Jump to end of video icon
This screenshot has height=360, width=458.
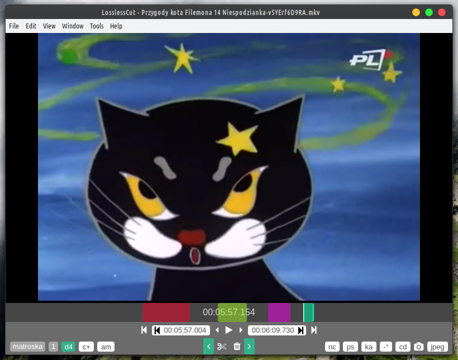pos(314,330)
